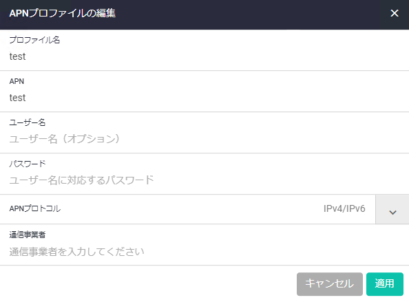This screenshot has height=302, width=409.
Task: Click the APNプロファイルの編集 dialog title
Action: (63, 13)
